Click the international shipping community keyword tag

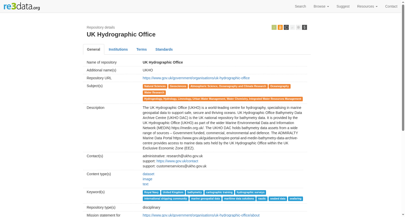pyautogui.click(x=166, y=199)
